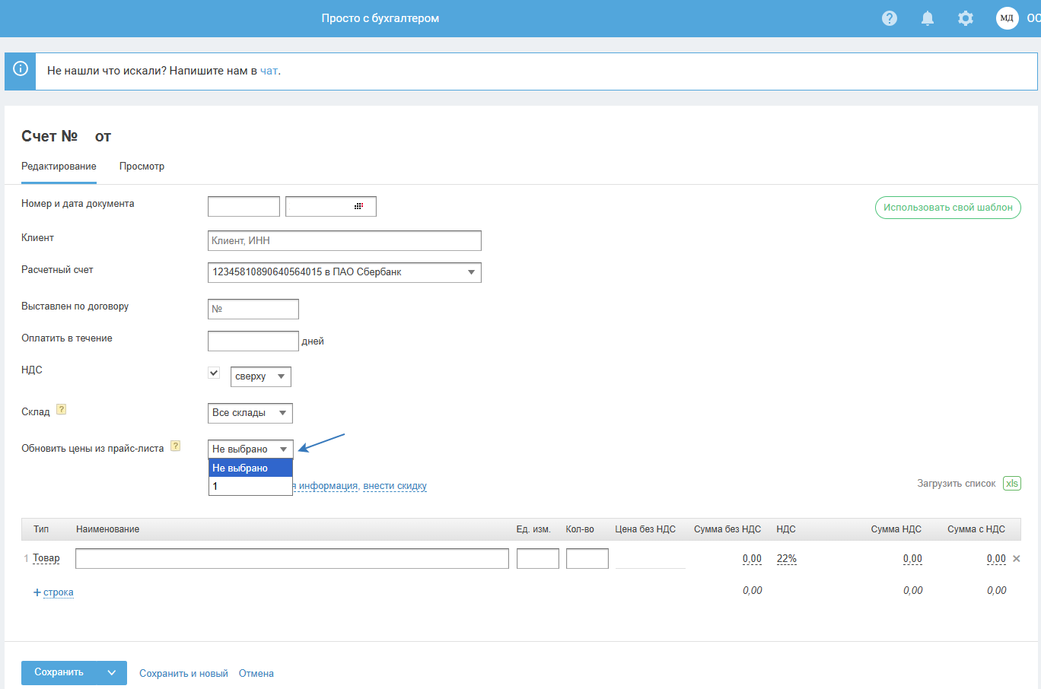The height and width of the screenshot is (689, 1041).
Task: Open notifications bell icon
Action: pyautogui.click(x=928, y=18)
